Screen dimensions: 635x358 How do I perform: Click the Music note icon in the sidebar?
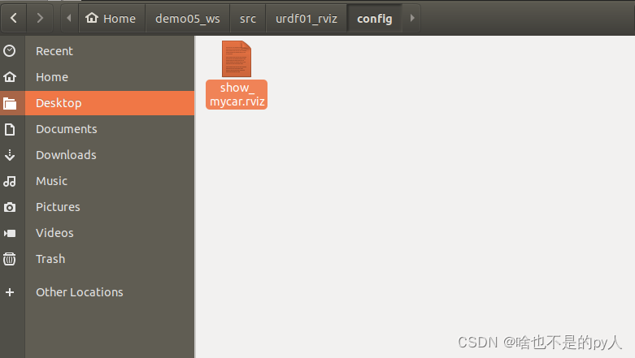(10, 181)
